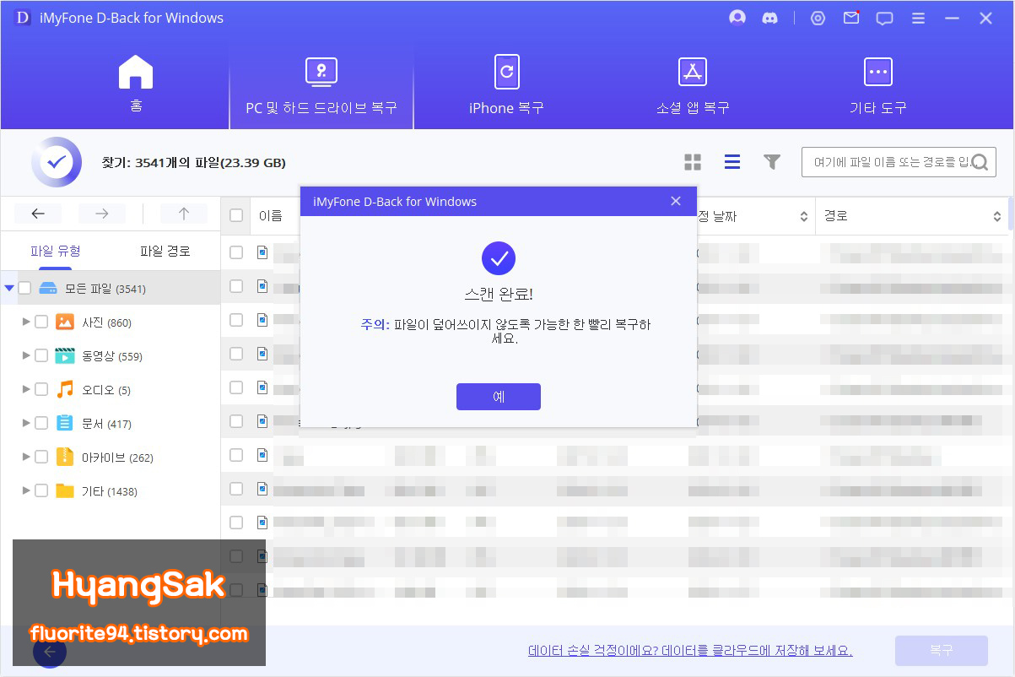Image resolution: width=1015 pixels, height=677 pixels.
Task: Click the round back button at bottom left
Action: pyautogui.click(x=49, y=651)
